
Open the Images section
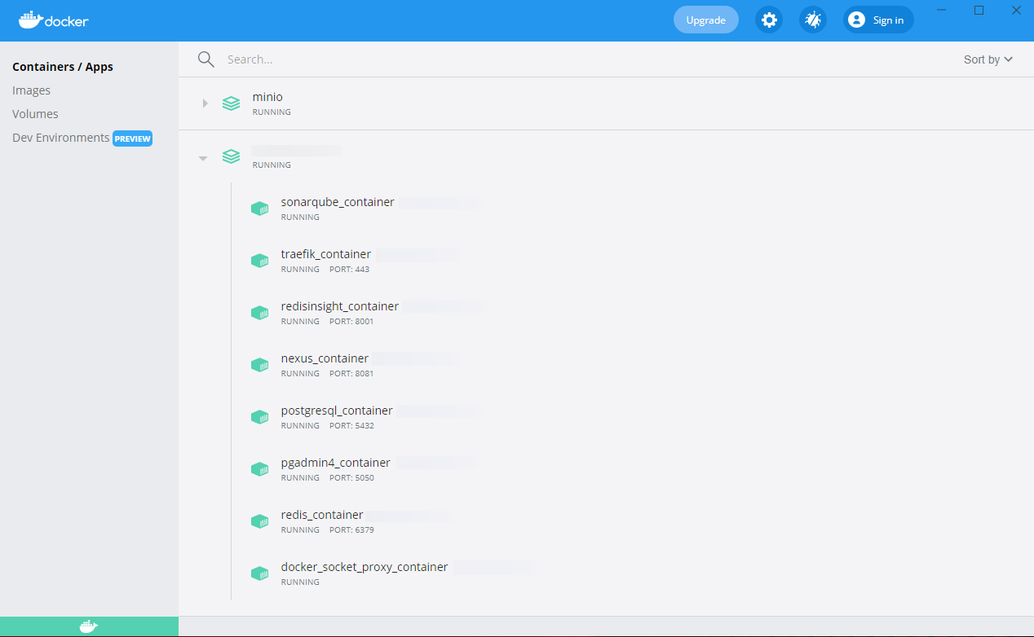click(32, 90)
